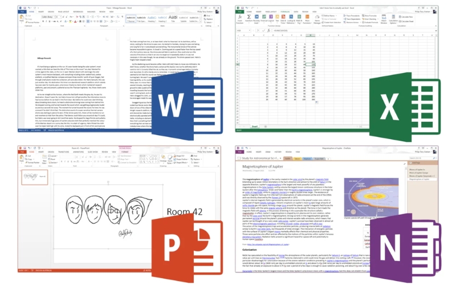Screen dimensions: 456x285
Task: Click the Font Color swatch in Word
Action: 75,21
